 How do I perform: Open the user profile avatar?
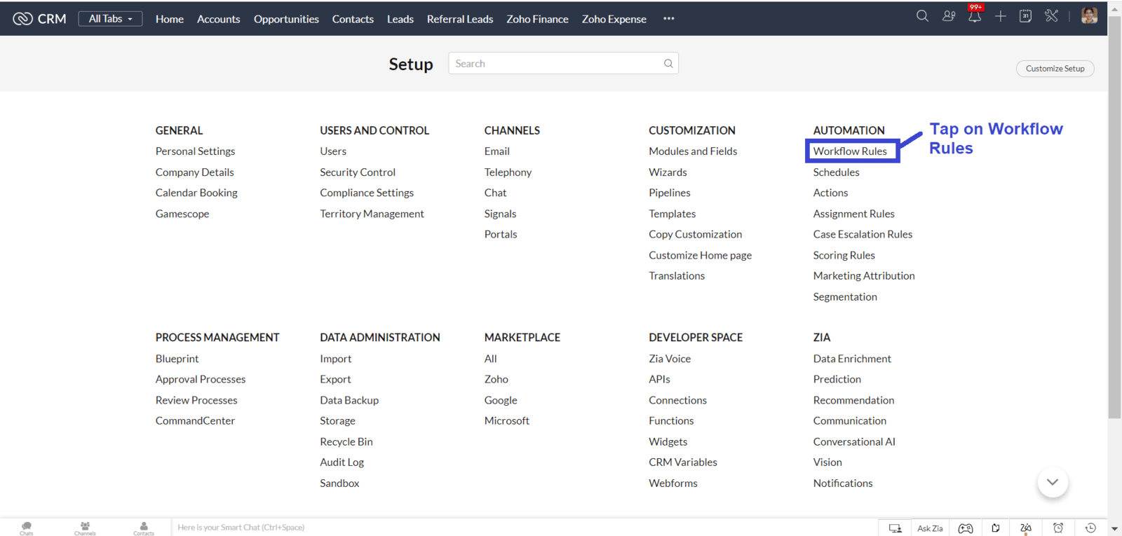pyautogui.click(x=1089, y=16)
